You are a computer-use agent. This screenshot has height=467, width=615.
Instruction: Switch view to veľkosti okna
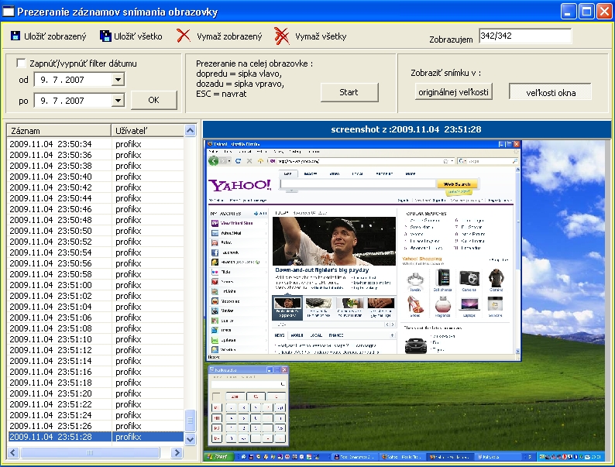coord(548,92)
